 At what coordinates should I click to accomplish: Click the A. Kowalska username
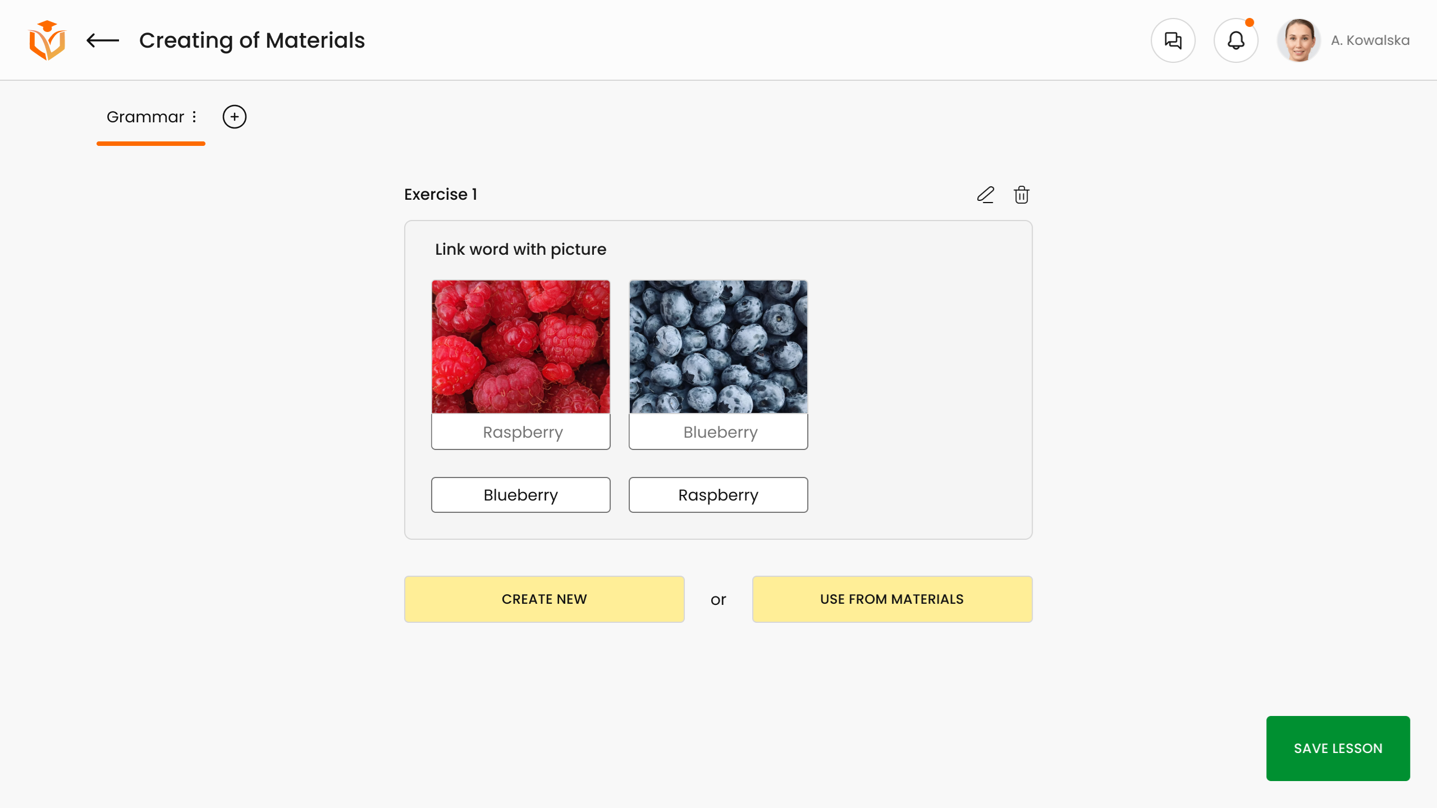(x=1370, y=40)
